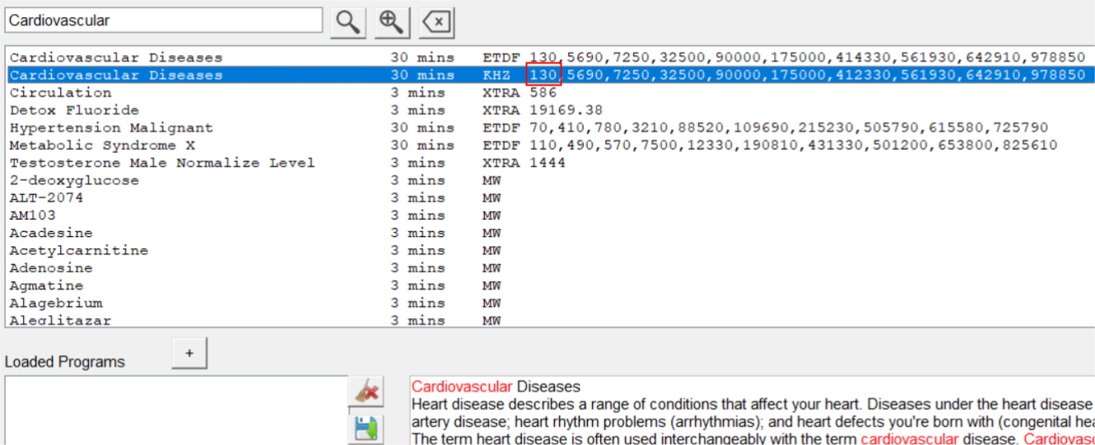The width and height of the screenshot is (1095, 445).
Task: Choose Adenosine in the program list
Action: 51,268
